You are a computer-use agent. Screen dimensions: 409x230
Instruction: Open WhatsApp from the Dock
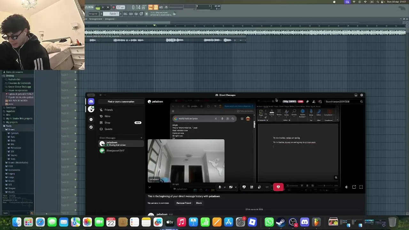(269, 222)
